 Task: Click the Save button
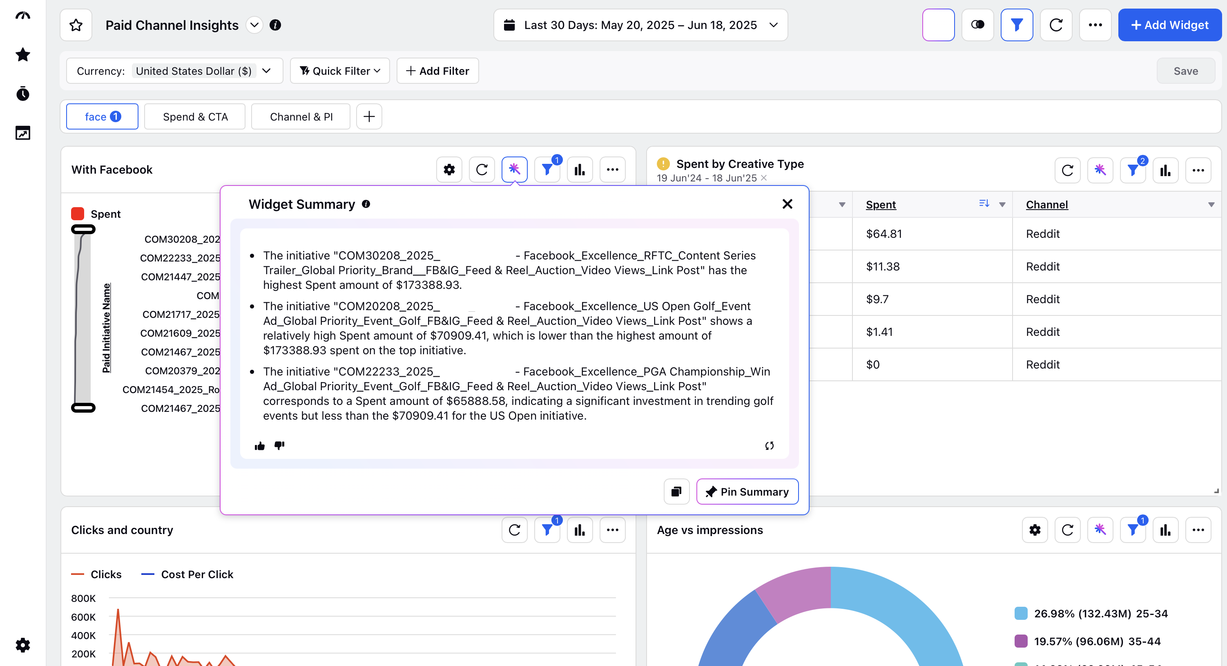click(x=1186, y=71)
